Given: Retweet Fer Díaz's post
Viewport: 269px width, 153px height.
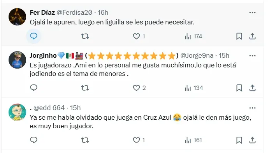Looking at the screenshot, I should click(x=85, y=36).
